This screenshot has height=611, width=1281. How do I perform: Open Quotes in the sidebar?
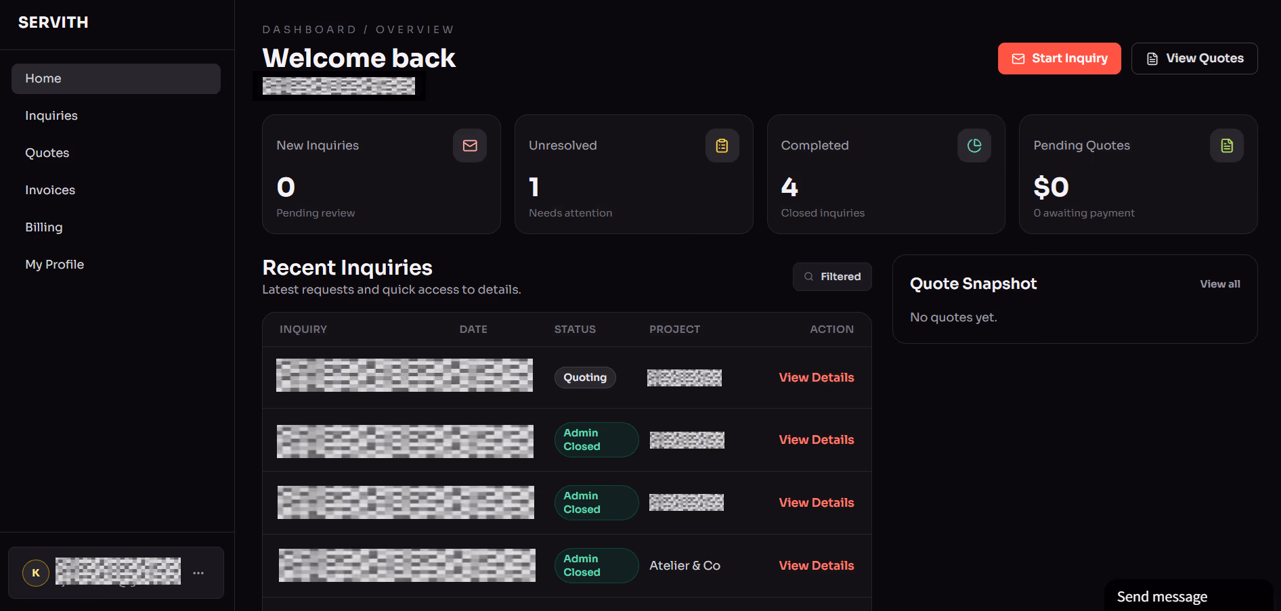click(47, 153)
